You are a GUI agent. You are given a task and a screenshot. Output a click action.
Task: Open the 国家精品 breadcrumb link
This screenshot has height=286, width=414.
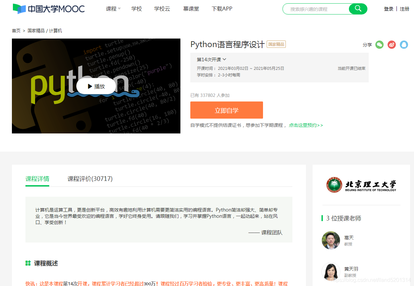pos(36,31)
